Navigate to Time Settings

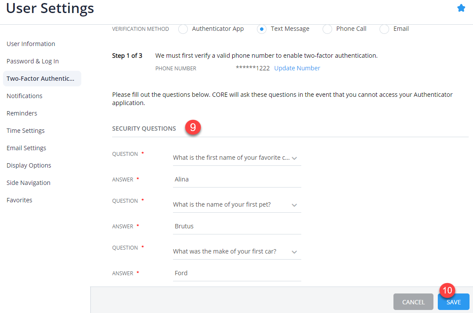tap(25, 130)
